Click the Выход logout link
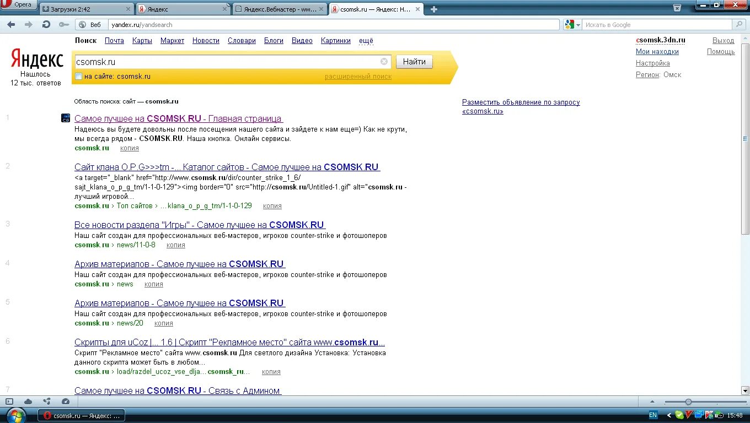The image size is (750, 423). click(x=724, y=40)
